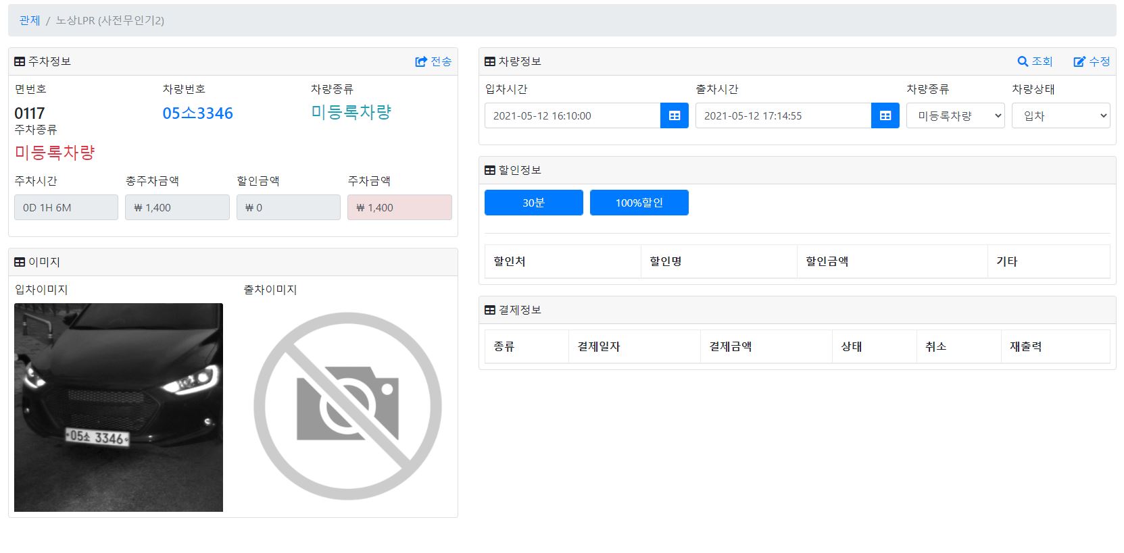Click the 입차시간 datetime input field
This screenshot has width=1124, height=553.
tap(572, 115)
